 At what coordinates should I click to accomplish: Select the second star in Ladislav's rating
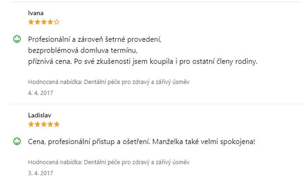[37, 124]
